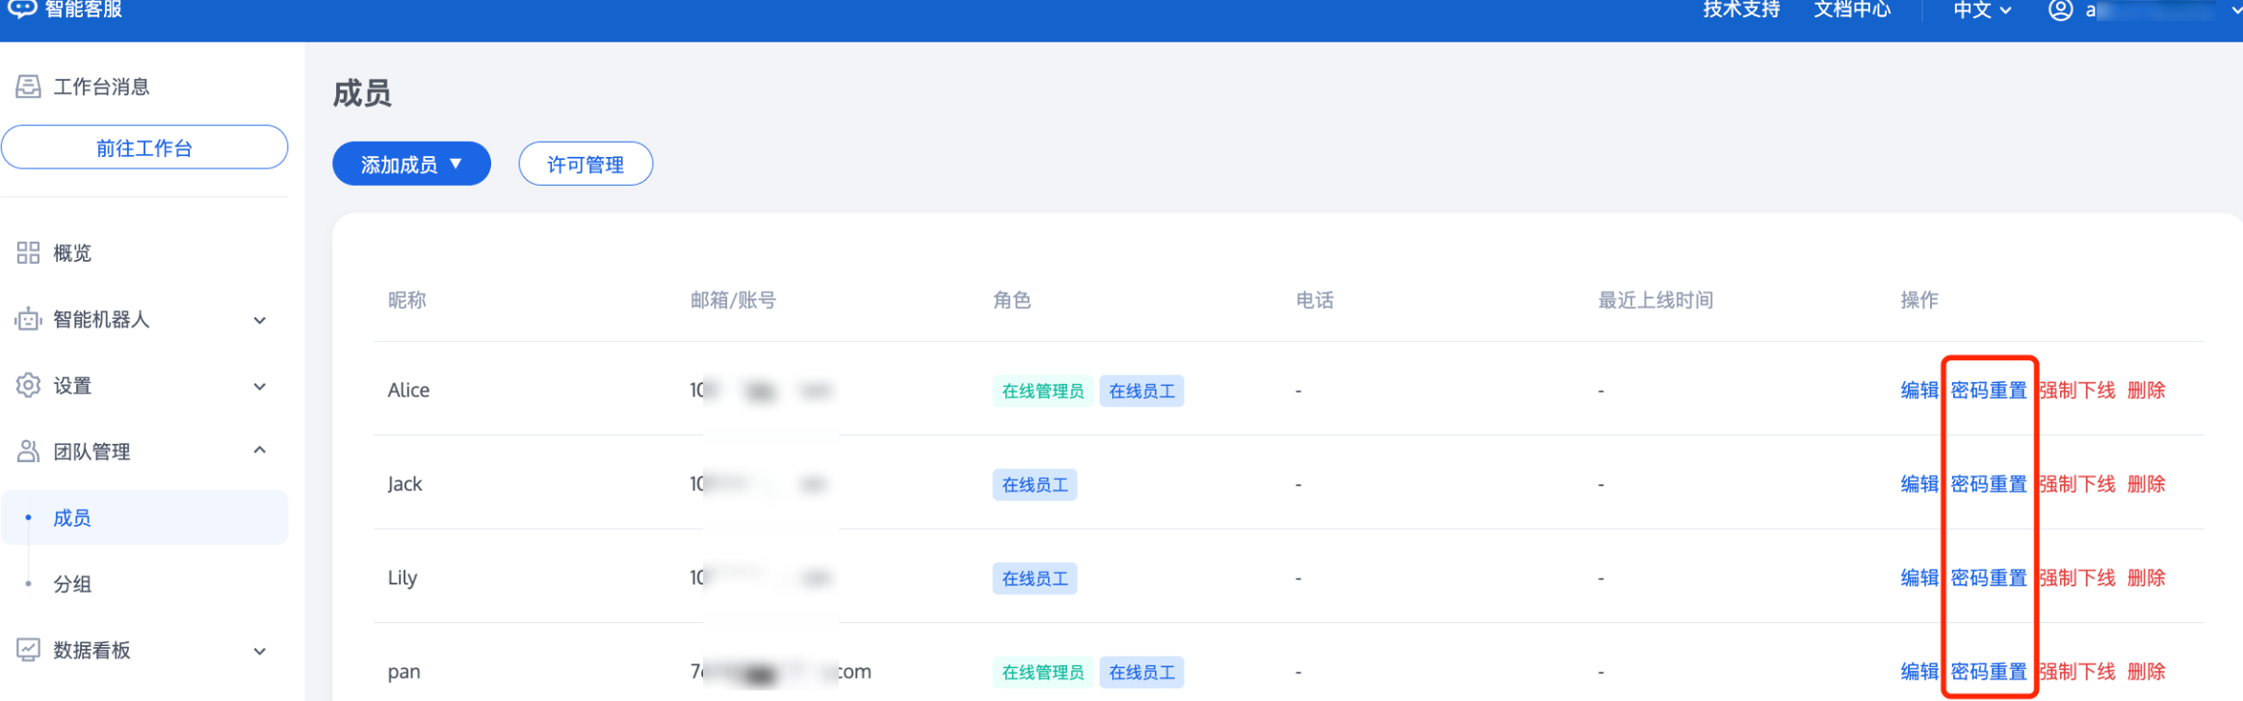
Task: Expand the 设置 submenu chevron
Action: click(259, 386)
